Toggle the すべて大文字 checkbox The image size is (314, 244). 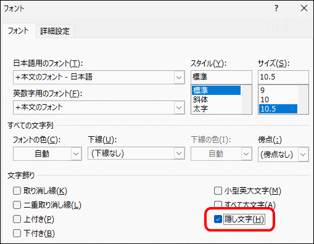pyautogui.click(x=218, y=205)
